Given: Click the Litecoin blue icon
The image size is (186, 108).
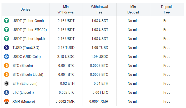Looking at the screenshot, I should [x=7, y=92].
